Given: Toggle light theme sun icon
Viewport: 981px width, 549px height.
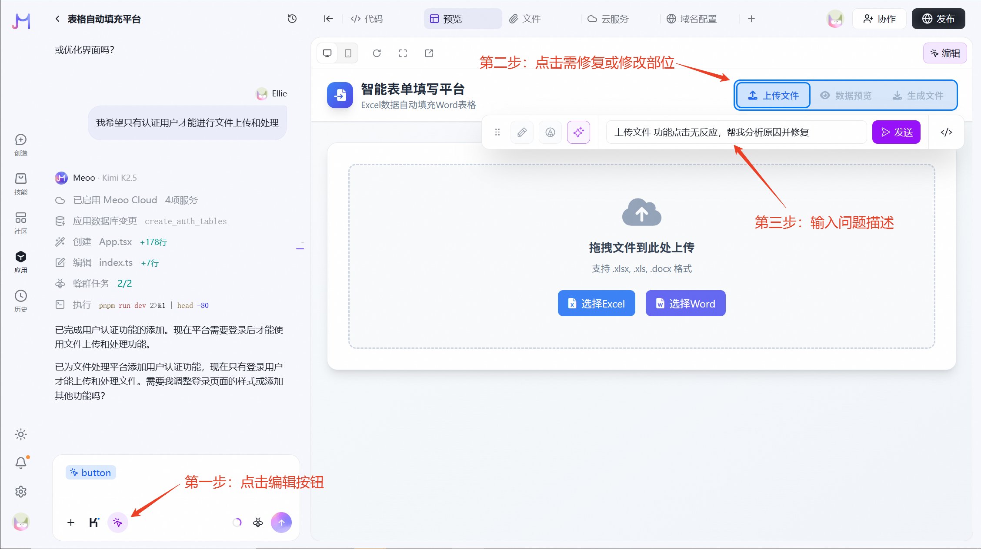Looking at the screenshot, I should click(21, 434).
